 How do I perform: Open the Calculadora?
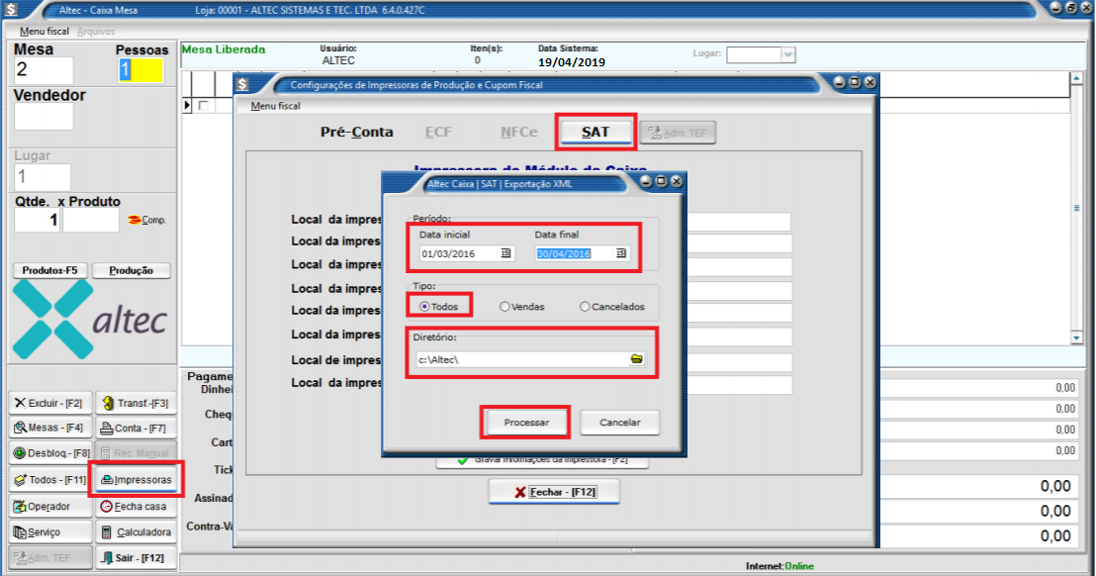click(136, 532)
